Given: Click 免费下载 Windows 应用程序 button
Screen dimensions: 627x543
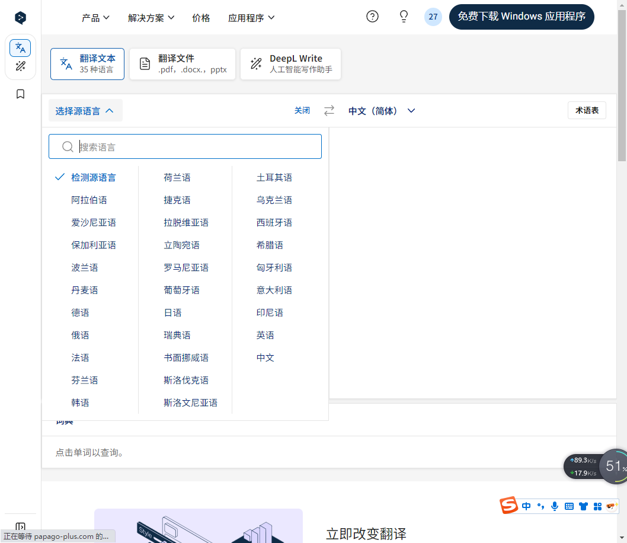Looking at the screenshot, I should 522,17.
